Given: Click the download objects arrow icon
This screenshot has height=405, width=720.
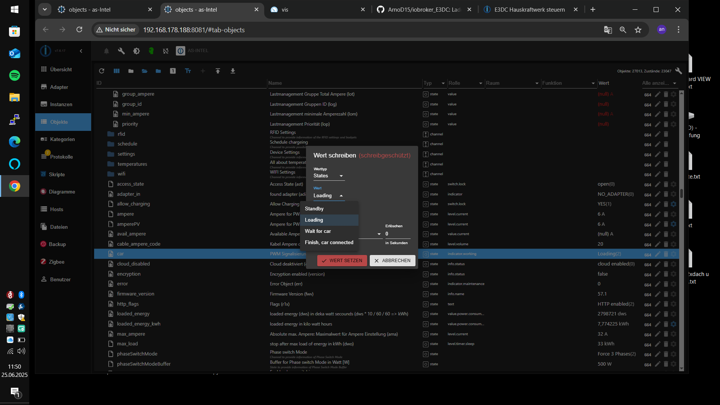Looking at the screenshot, I should pos(233,71).
